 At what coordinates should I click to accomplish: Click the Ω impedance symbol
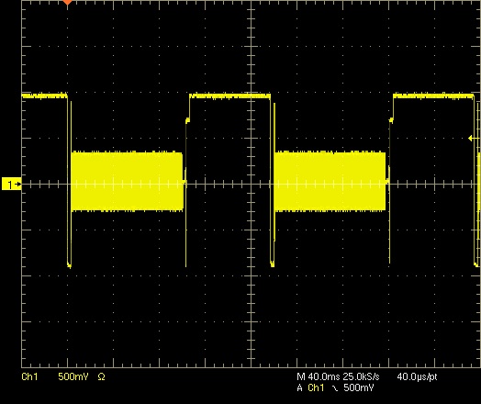(x=101, y=376)
